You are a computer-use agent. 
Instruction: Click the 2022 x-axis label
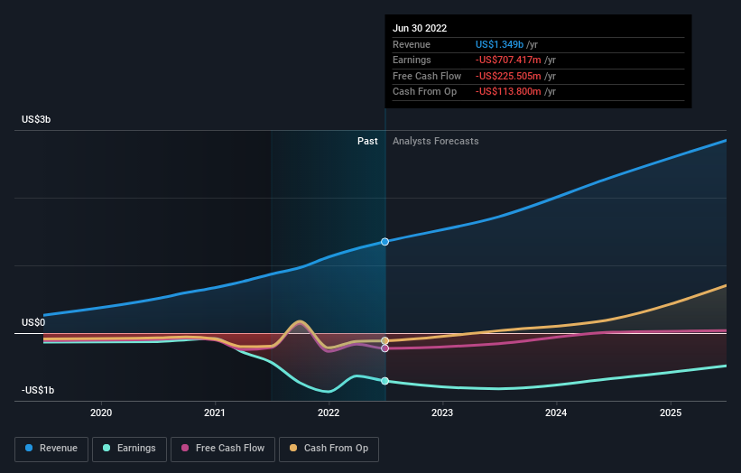pyautogui.click(x=329, y=413)
